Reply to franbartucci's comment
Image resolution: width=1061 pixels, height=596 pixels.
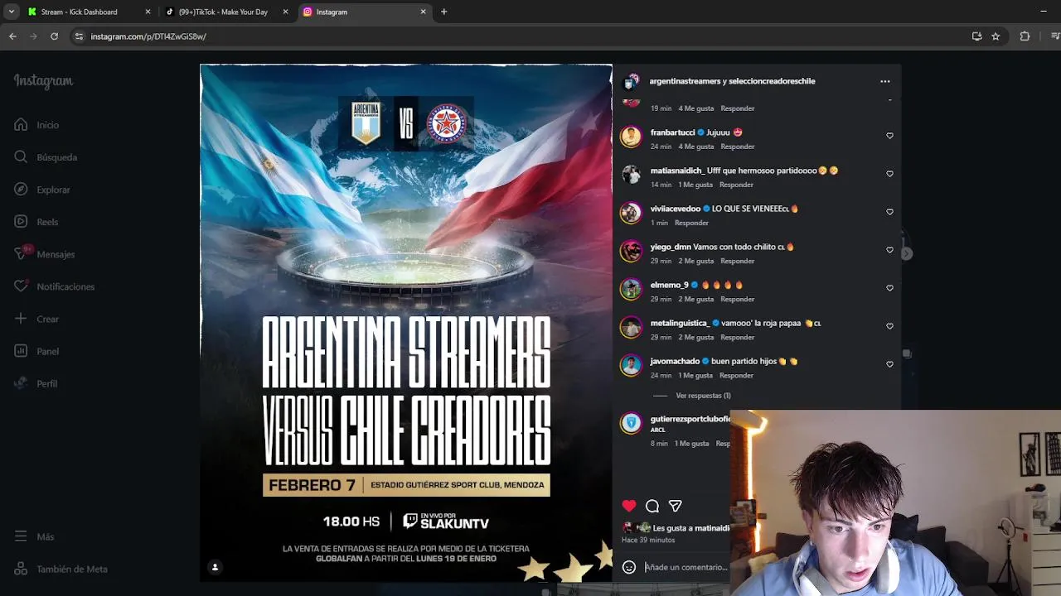738,147
